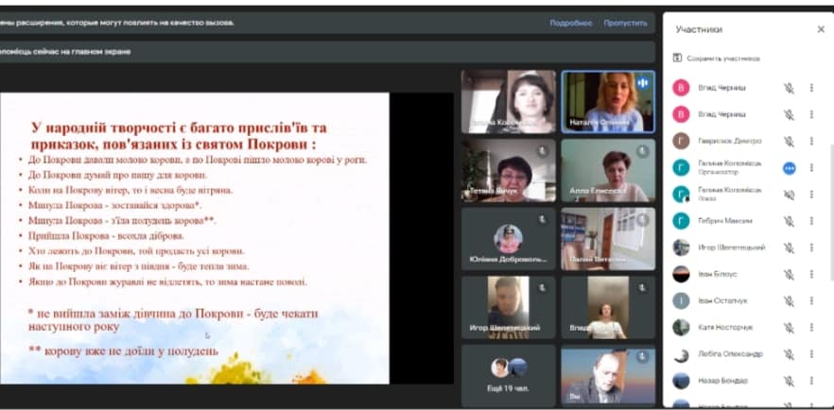This screenshot has width=834, height=410.
Task: Select your own Вы video tile
Action: click(608, 376)
